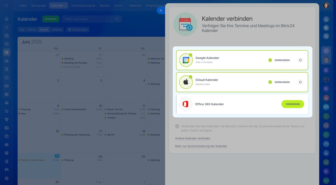Image resolution: width=336 pixels, height=185 pixels.
Task: Switch to the Woche view tab
Action: [x=32, y=30]
